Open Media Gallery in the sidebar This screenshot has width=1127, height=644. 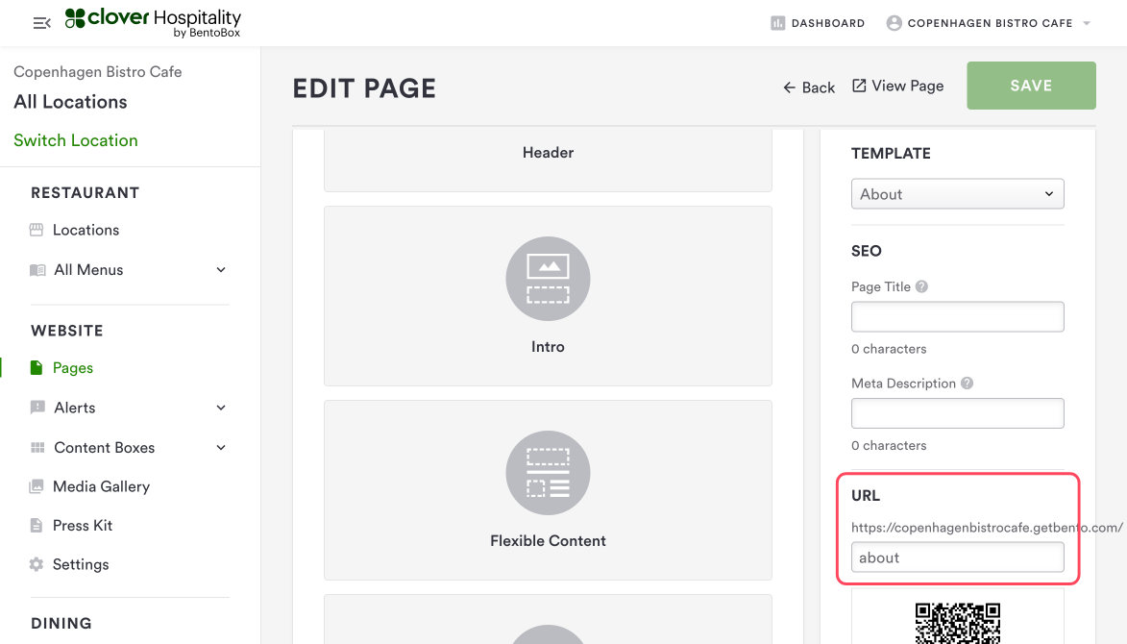coord(101,486)
